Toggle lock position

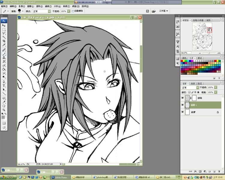point(195,92)
